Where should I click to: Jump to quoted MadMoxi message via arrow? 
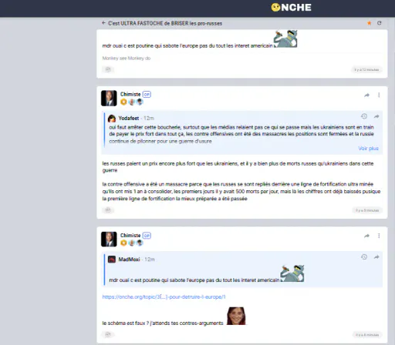376,257
